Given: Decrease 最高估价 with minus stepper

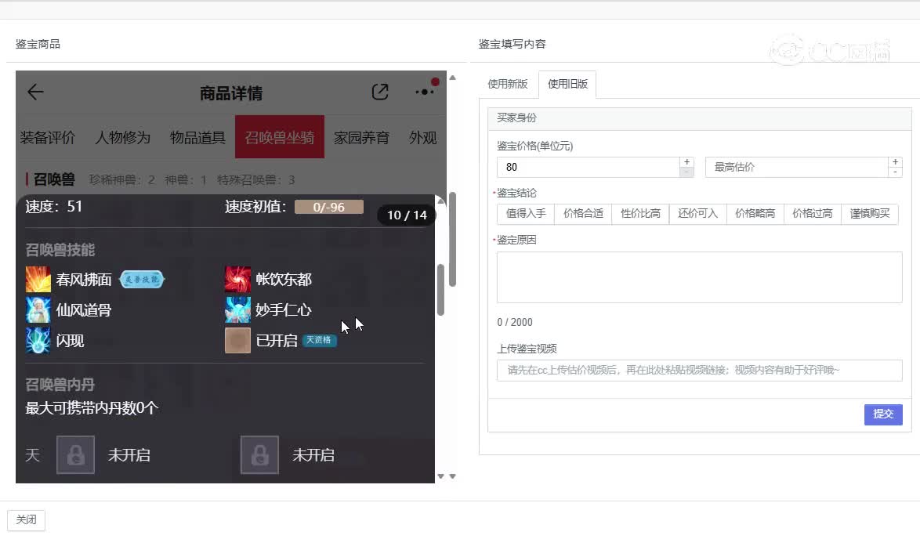Looking at the screenshot, I should 896,172.
